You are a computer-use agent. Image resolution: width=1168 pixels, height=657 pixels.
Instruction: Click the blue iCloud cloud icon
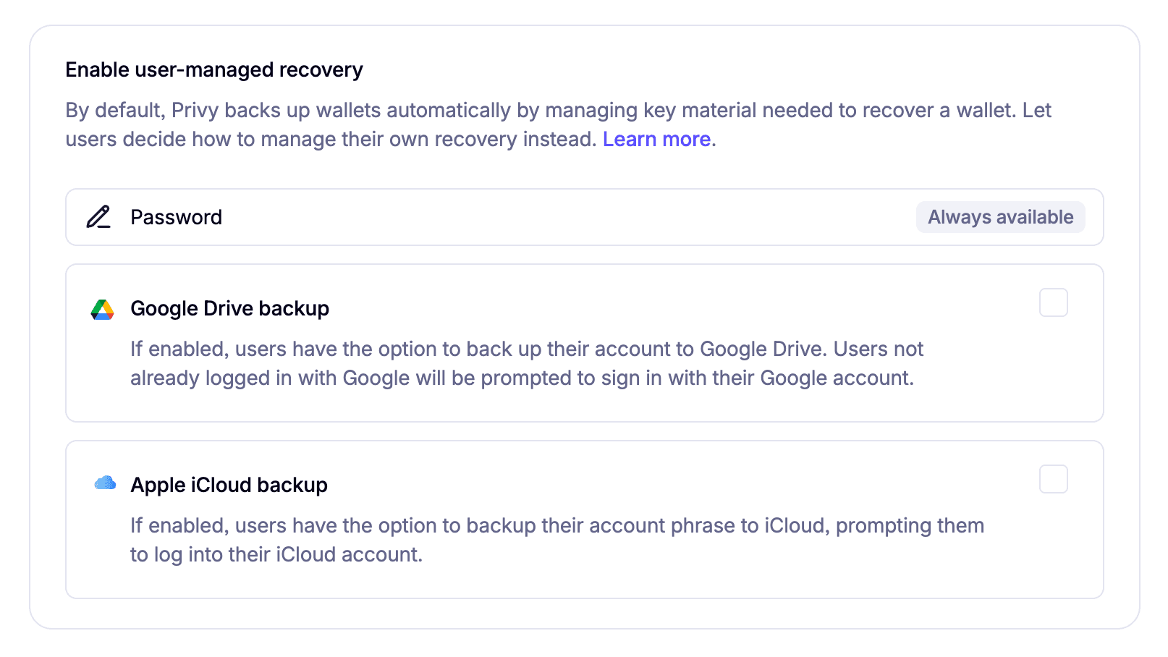pos(105,483)
